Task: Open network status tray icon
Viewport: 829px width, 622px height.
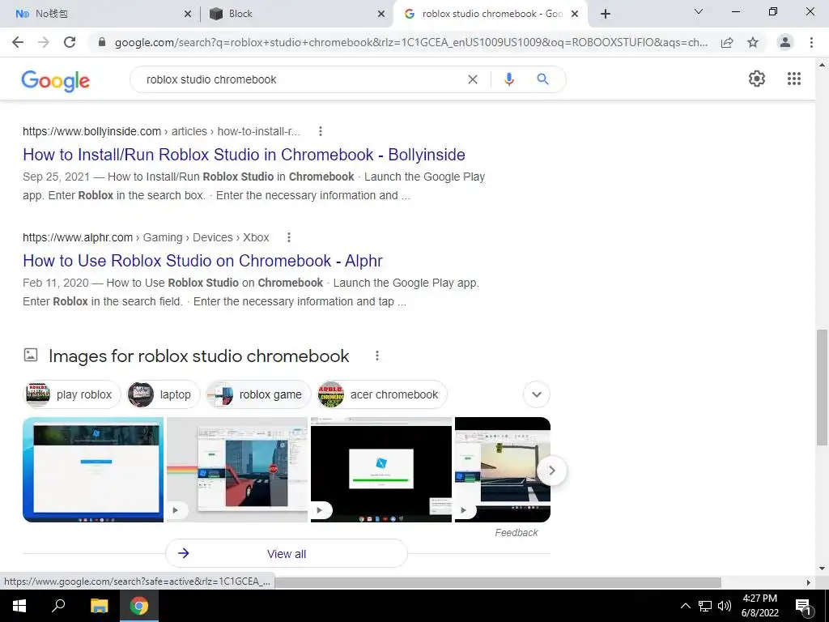Action: coord(705,606)
